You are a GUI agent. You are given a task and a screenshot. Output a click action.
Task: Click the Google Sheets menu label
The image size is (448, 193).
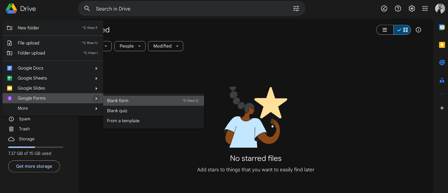32,78
